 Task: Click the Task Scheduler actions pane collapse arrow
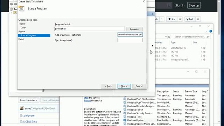click(x=153, y=14)
